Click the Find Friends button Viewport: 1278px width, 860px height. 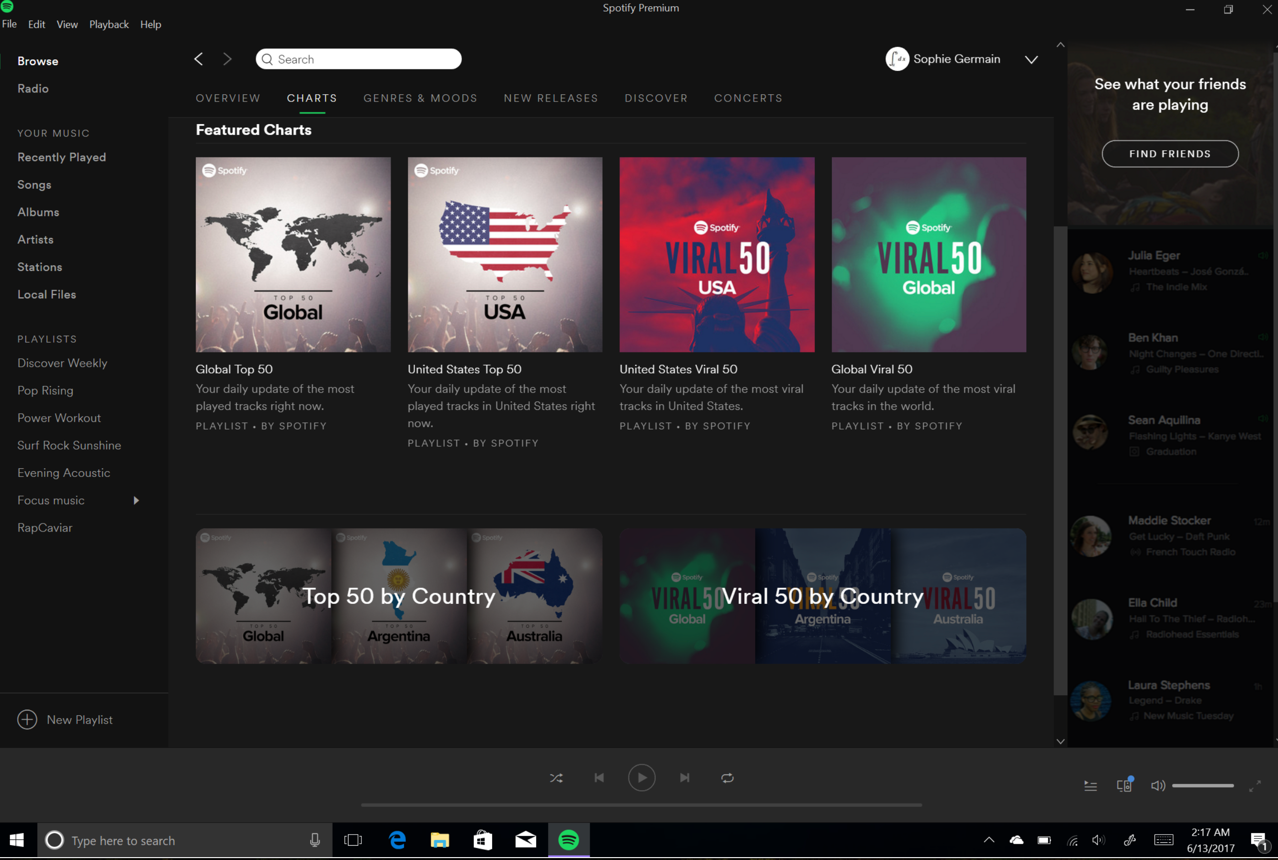[1170, 154]
